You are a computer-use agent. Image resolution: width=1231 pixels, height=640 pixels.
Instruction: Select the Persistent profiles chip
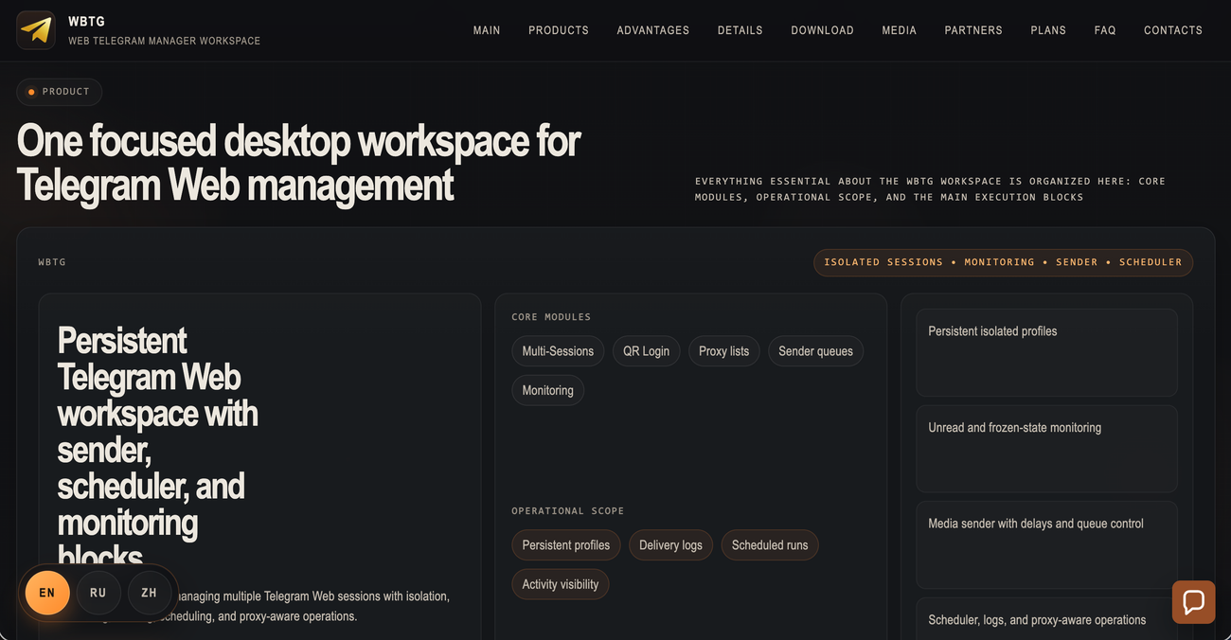click(566, 545)
